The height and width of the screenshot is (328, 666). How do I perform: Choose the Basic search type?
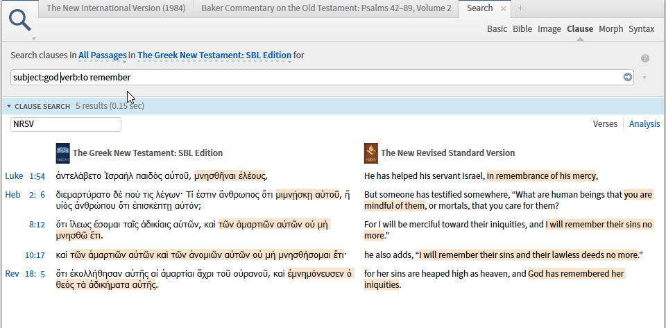(x=497, y=29)
